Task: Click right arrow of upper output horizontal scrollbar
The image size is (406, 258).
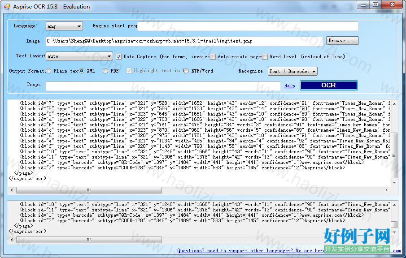Action: coord(386,190)
